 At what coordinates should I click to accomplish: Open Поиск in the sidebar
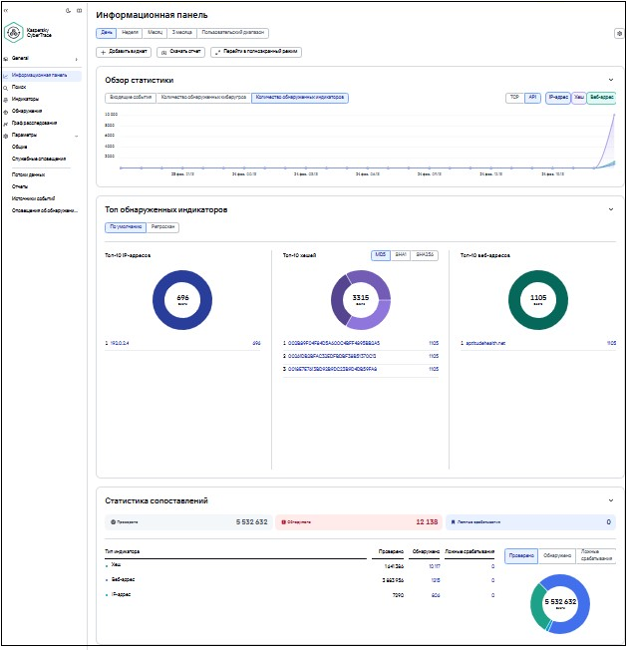19,88
